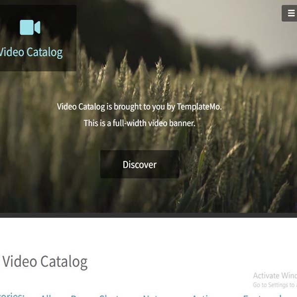This screenshot has height=297, width=297.
Task: Click the TemplateMo text in the banner
Action: click(x=199, y=107)
